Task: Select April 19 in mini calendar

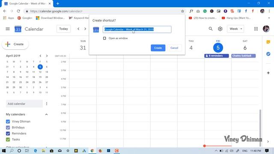Action: pos(40,77)
